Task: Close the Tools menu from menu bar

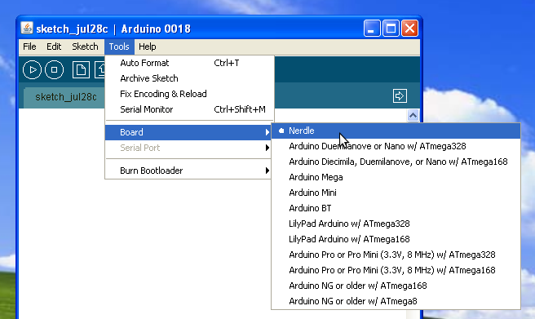Action: (119, 47)
